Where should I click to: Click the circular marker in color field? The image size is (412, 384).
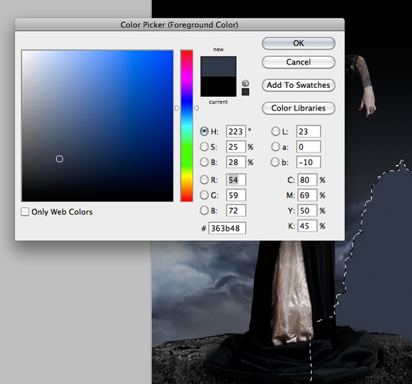60,159
